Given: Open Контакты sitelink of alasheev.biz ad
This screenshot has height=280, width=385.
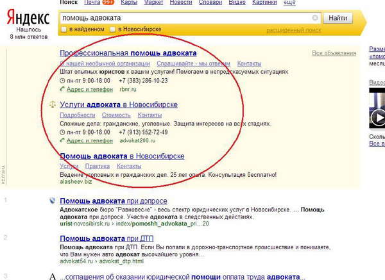Looking at the screenshot, I should point(129,166).
